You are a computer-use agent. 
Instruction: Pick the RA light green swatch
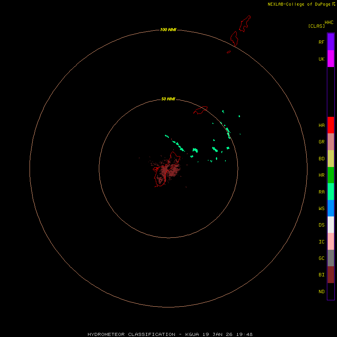(x=331, y=192)
